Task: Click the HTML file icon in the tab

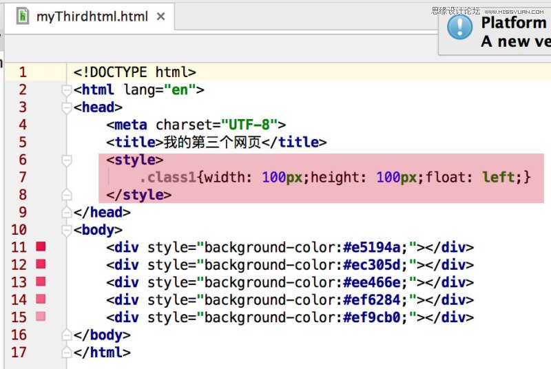Action: tap(23, 16)
